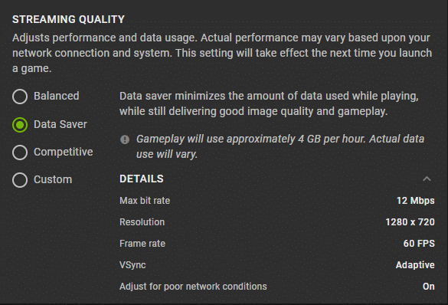The width and height of the screenshot is (448, 305).
Task: Click the Data Saver label text
Action: 60,124
